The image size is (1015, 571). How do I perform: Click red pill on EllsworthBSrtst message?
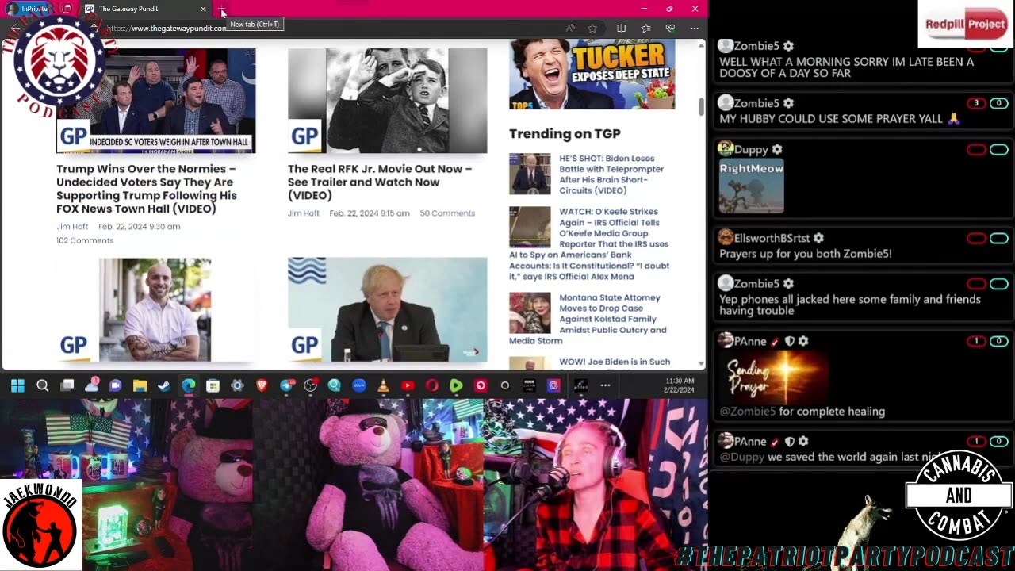click(x=976, y=239)
